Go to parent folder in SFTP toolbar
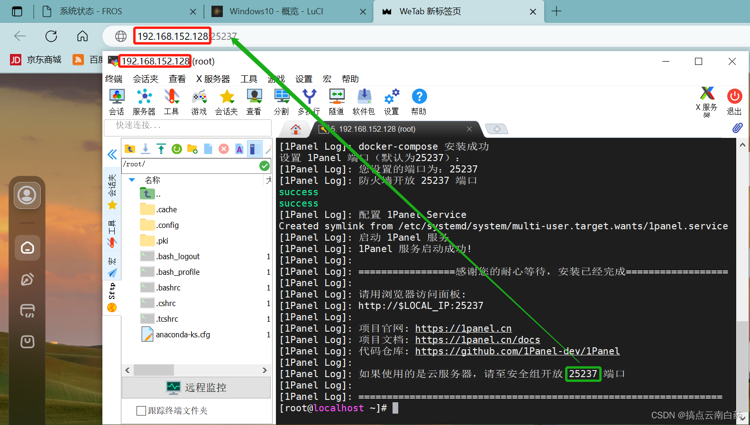The width and height of the screenshot is (750, 425). pos(130,149)
